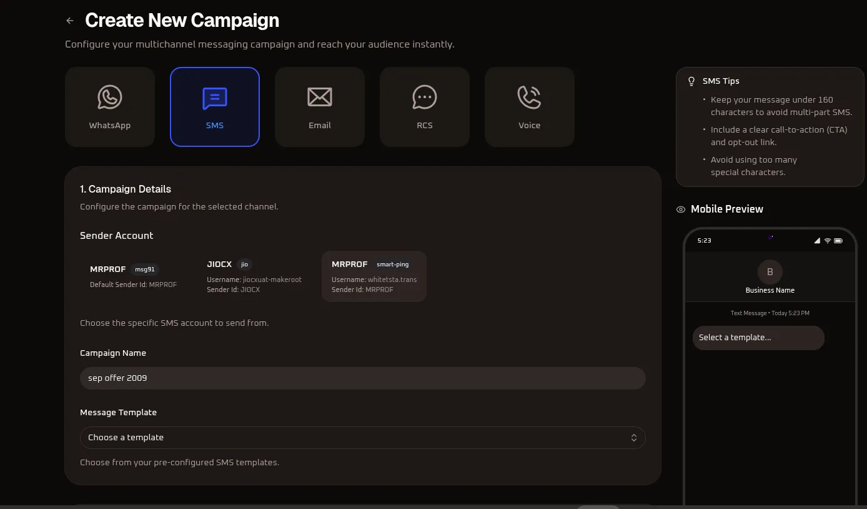Click the '1. Campaign Details' section title
867x509 pixels.
(x=126, y=189)
